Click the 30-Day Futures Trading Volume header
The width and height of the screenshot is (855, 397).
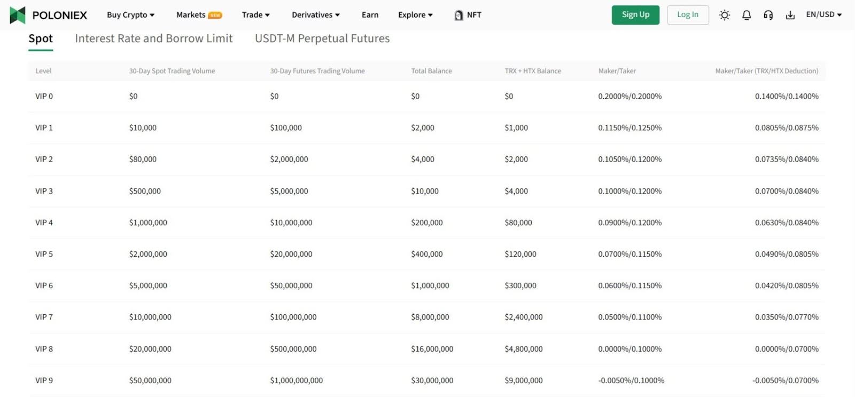coord(317,71)
